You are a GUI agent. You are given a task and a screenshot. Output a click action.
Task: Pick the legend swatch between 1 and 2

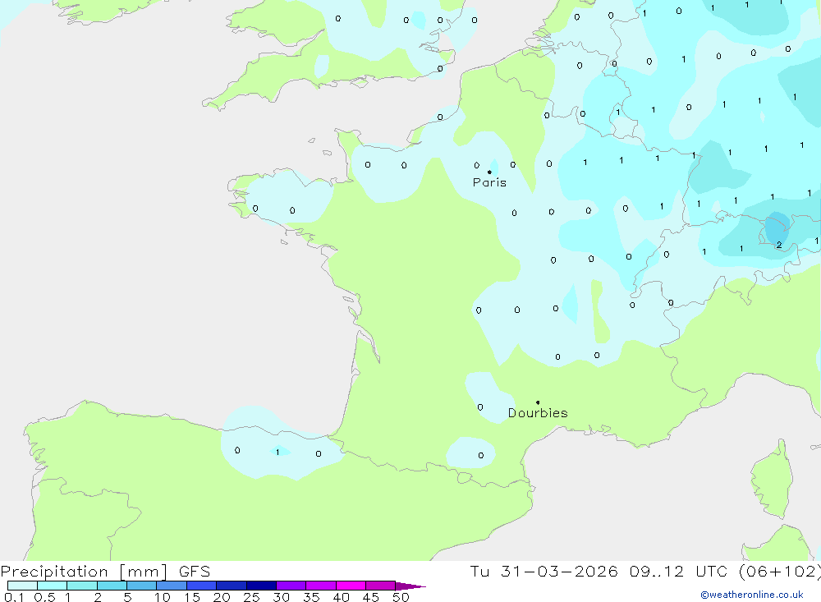tap(81, 586)
